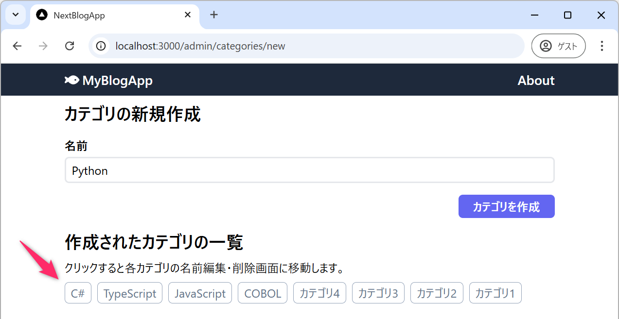Focus the 名前 text input field
This screenshot has height=319, width=619.
[x=309, y=170]
